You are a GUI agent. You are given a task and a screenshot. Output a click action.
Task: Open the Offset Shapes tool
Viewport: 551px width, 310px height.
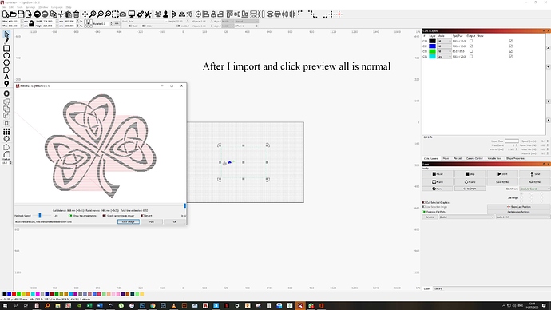click(6, 93)
